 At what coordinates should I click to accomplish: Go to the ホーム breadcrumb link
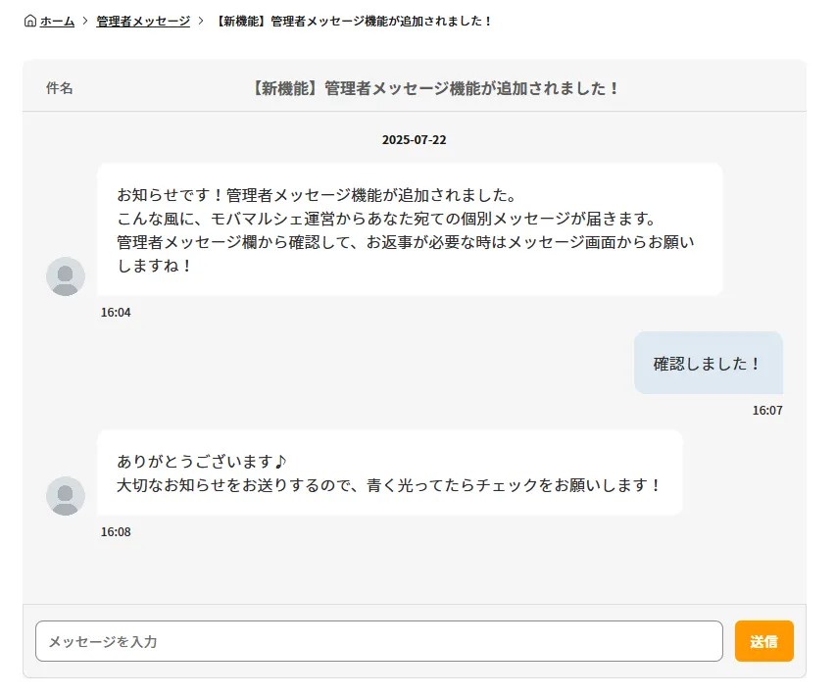(57, 22)
